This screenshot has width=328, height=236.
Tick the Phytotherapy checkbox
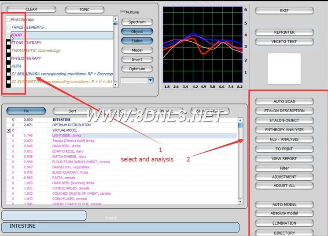pyautogui.click(x=9, y=20)
